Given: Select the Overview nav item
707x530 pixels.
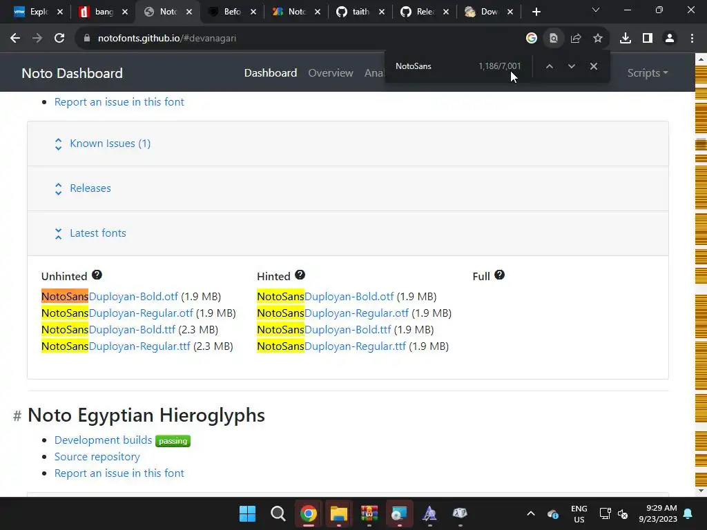Looking at the screenshot, I should (x=331, y=72).
